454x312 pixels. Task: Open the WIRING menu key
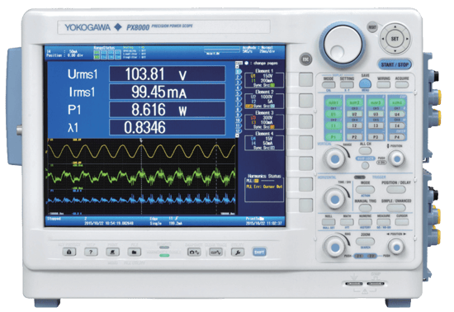tap(384, 85)
